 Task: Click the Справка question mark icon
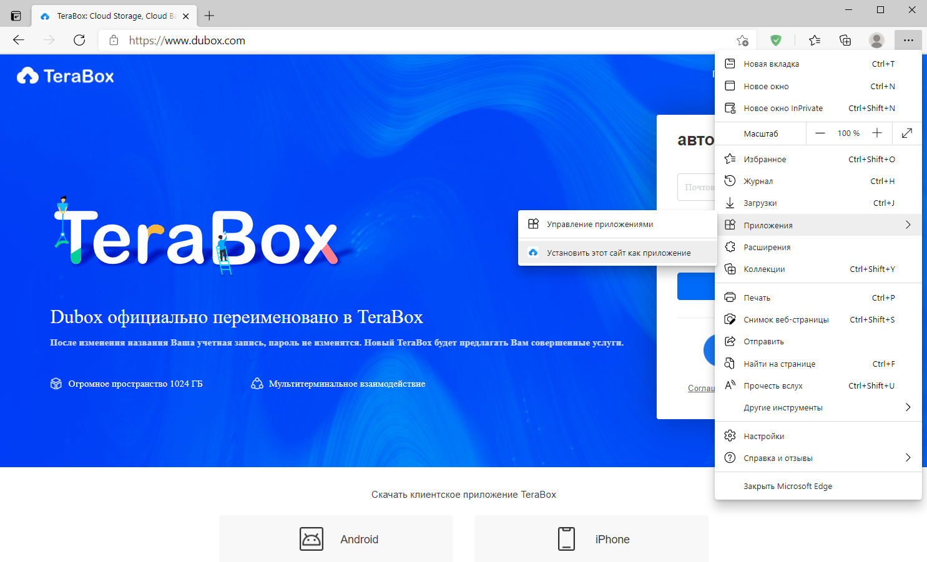pos(730,458)
